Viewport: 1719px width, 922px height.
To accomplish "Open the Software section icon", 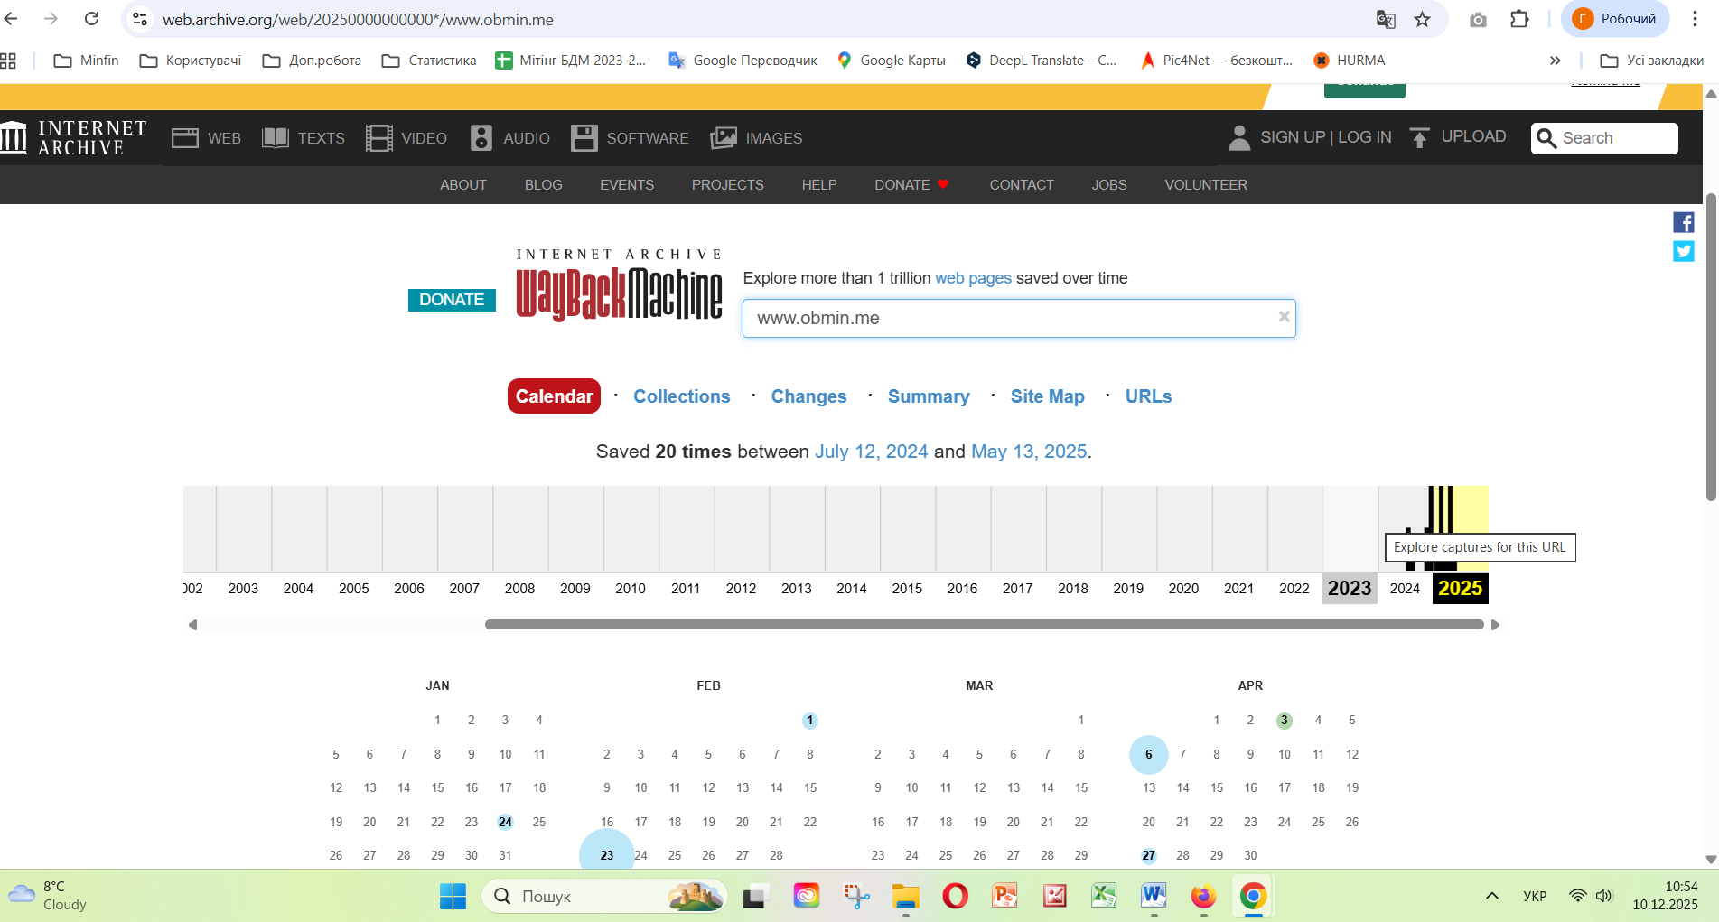I will coord(584,138).
